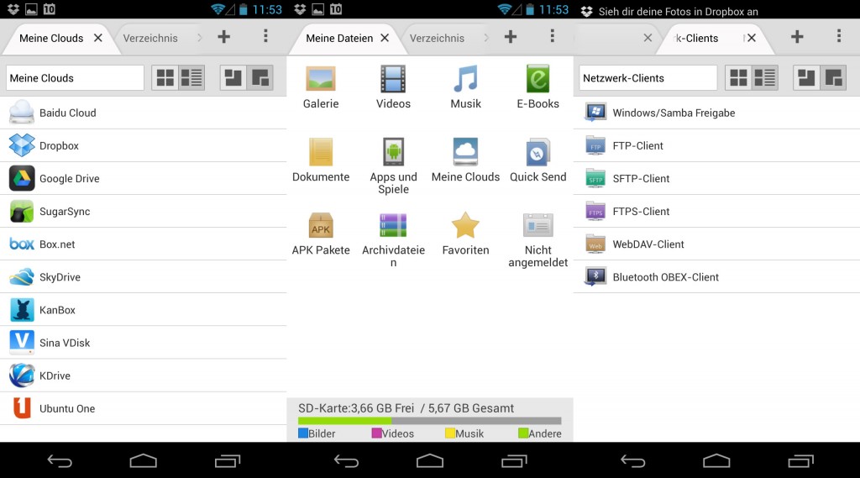Switch Netzwerk-Clients to list view

pos(764,78)
